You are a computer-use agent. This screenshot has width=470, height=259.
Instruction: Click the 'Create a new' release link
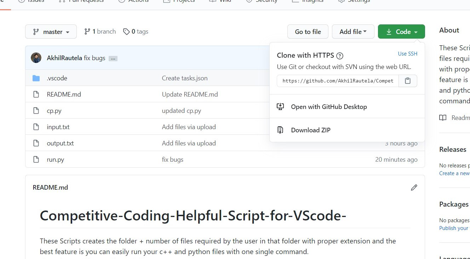[x=454, y=173]
